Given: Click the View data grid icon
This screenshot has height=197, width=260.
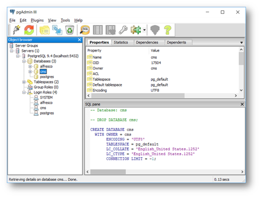Looking at the screenshot, I should pos(98,30).
